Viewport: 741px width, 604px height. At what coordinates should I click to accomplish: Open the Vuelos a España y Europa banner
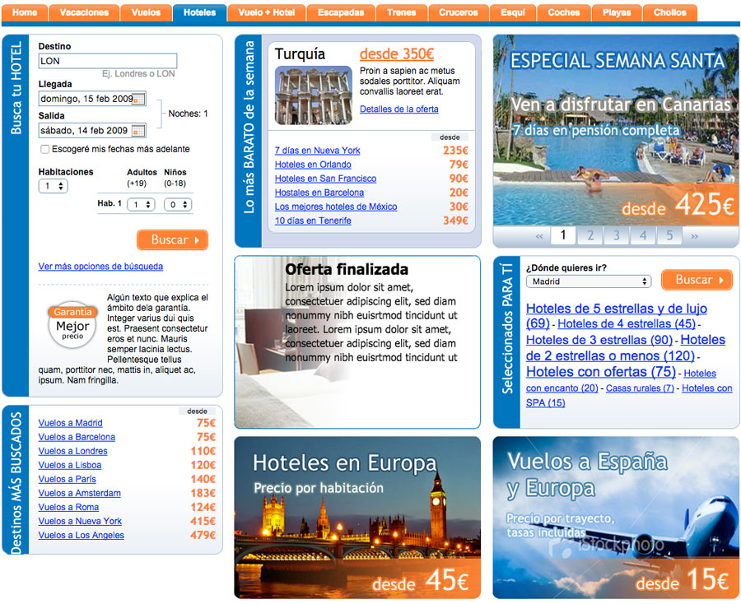point(615,518)
